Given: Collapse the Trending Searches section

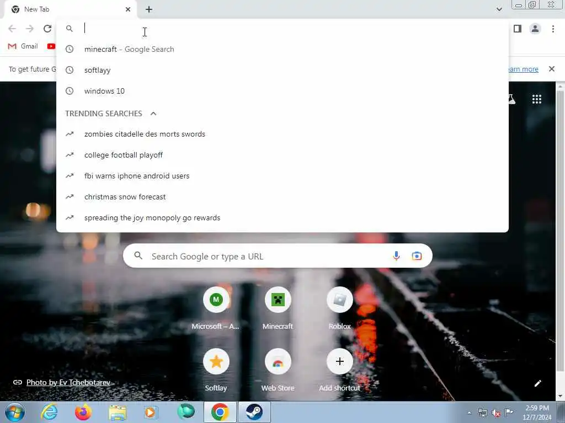Looking at the screenshot, I should tap(153, 113).
